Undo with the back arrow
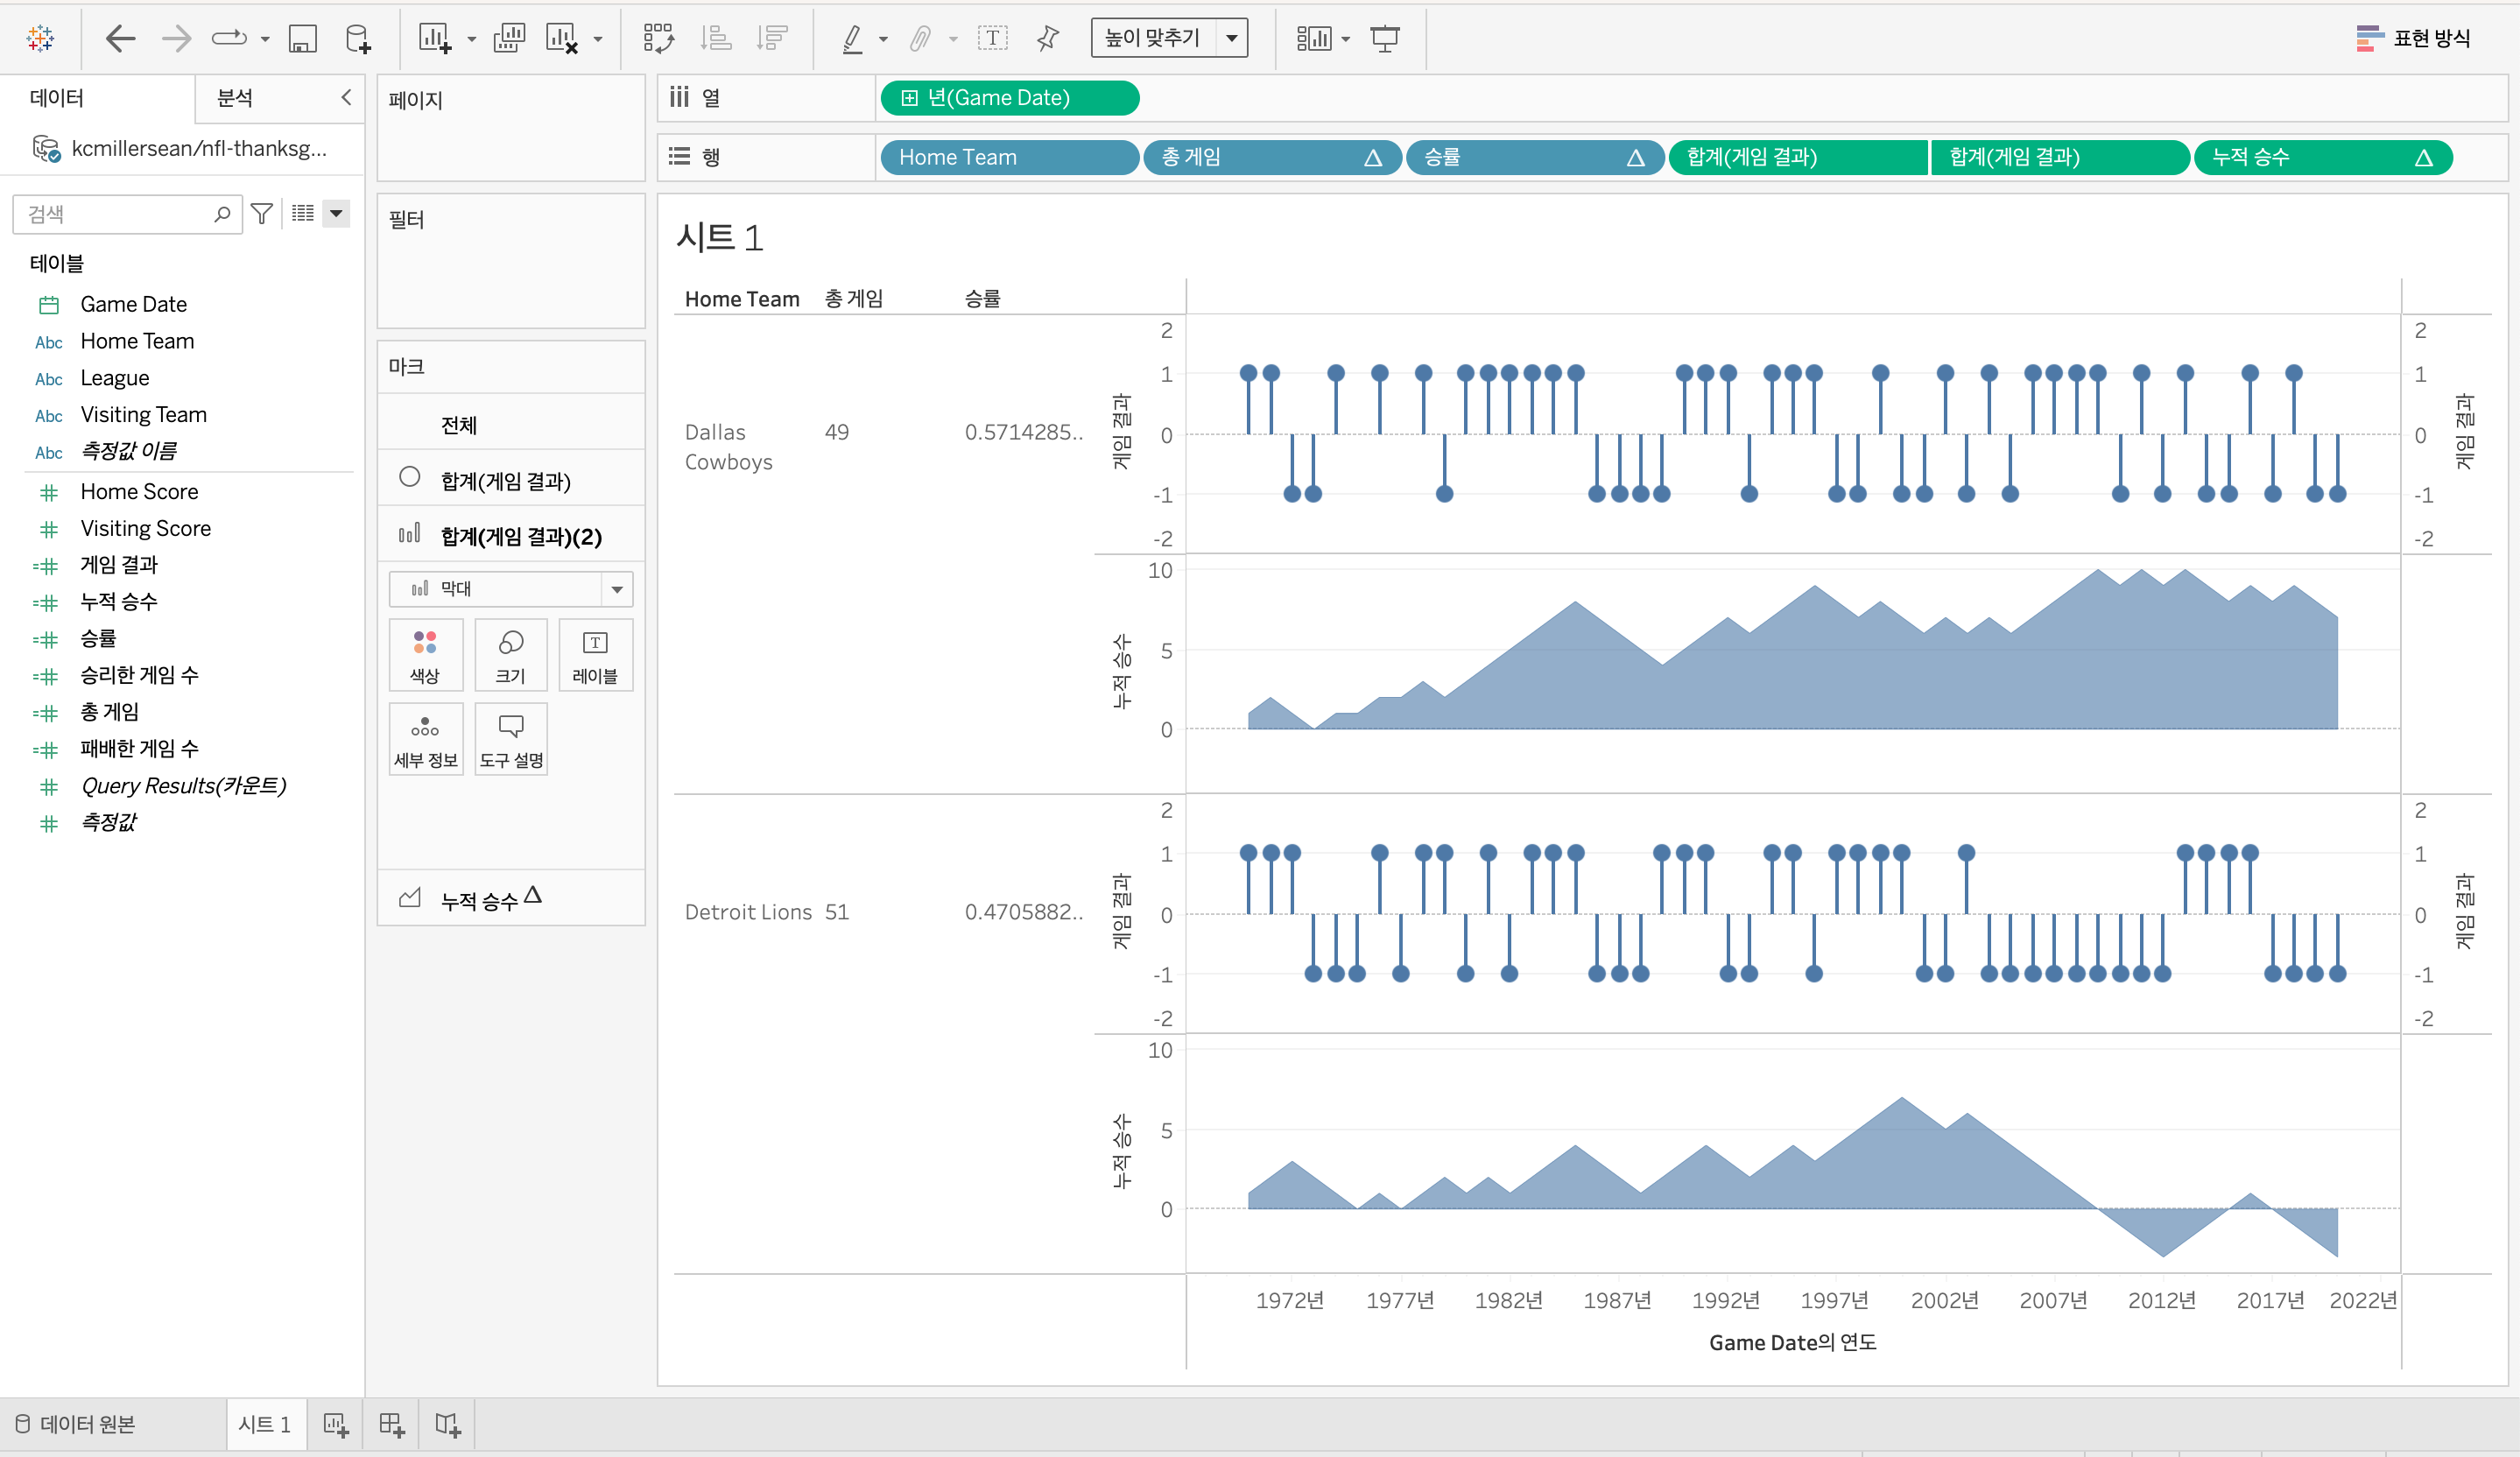The image size is (2520, 1457). click(x=120, y=38)
